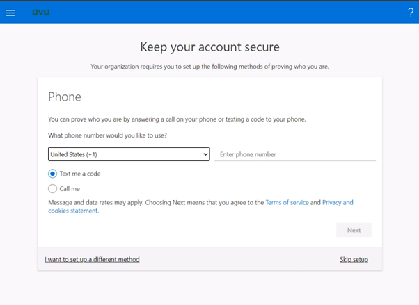Click the 'Phone' section heading
Viewport: 419px width, 305px height.
[x=65, y=97]
